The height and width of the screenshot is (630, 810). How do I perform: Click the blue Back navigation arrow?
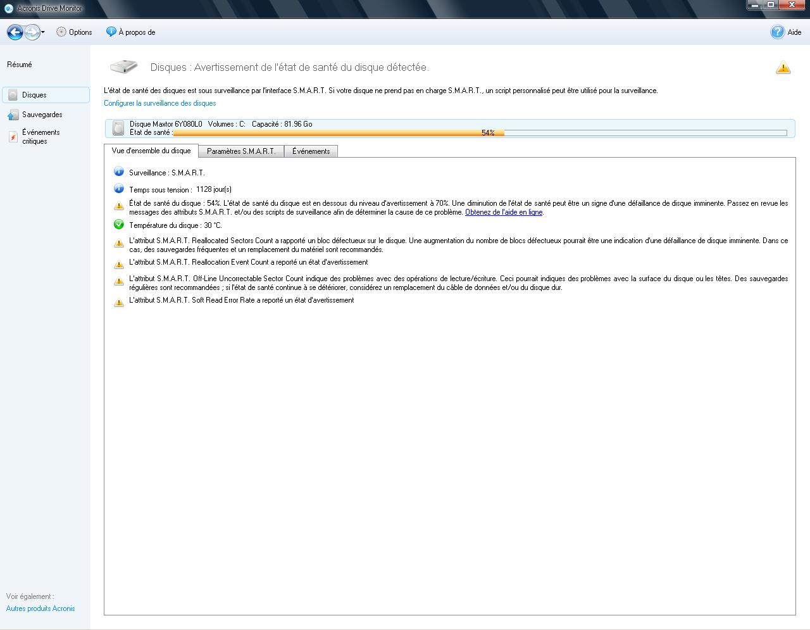15,32
